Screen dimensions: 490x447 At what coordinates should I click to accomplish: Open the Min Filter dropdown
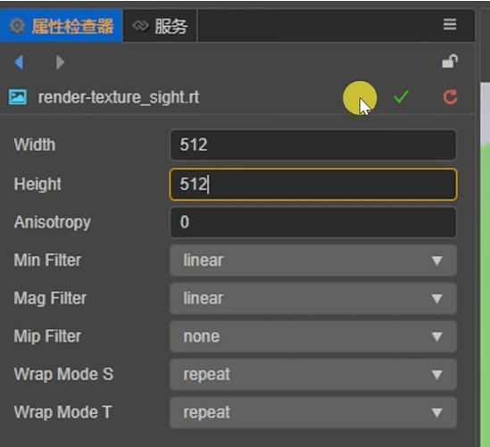tap(313, 261)
